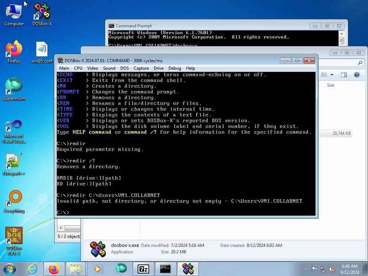Open the Video menu in DOSBox-X
368x276 pixels.
[93, 68]
